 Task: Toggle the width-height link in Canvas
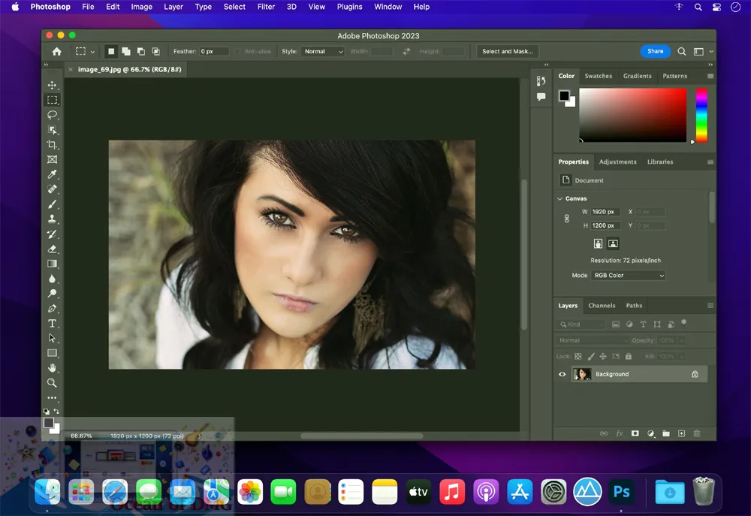click(567, 219)
